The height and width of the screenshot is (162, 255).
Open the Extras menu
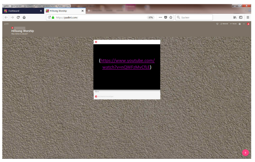[60, 6]
